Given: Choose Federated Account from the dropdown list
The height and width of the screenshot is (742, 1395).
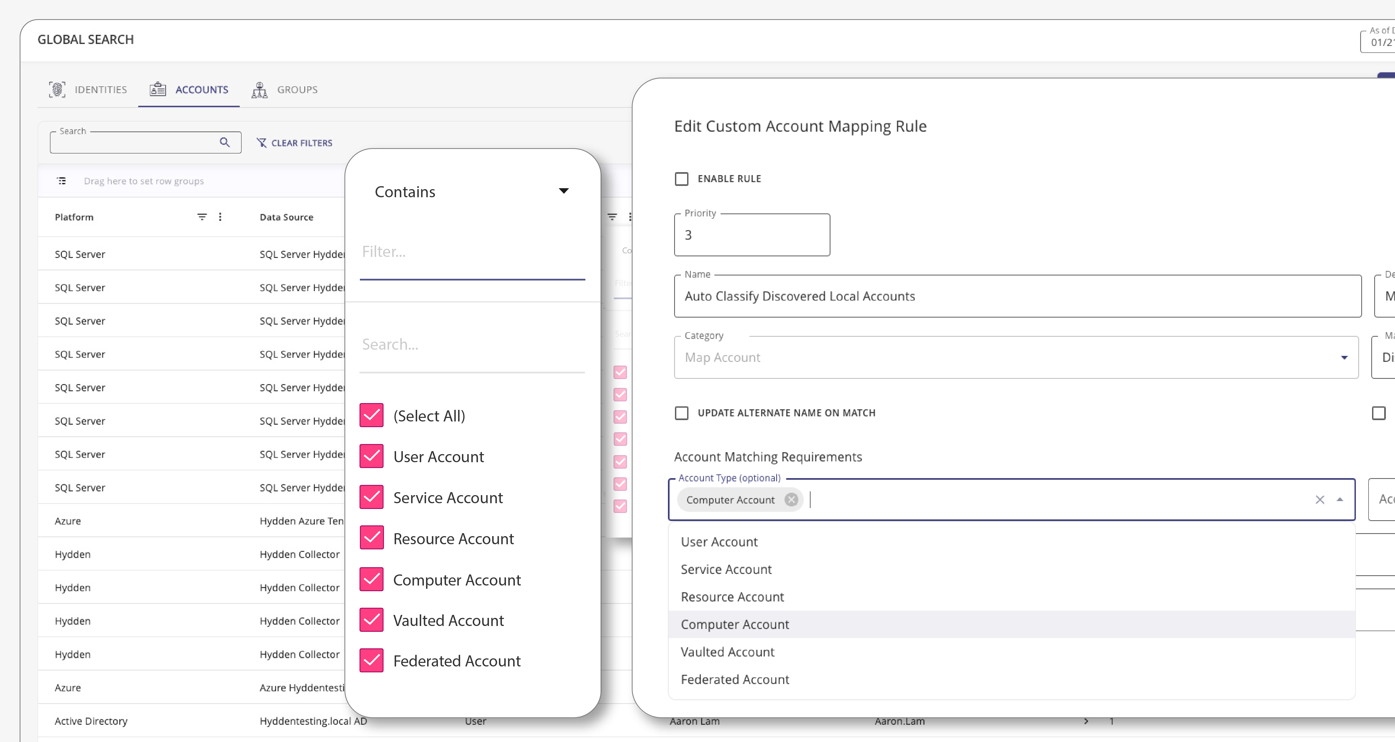Looking at the screenshot, I should coord(734,679).
